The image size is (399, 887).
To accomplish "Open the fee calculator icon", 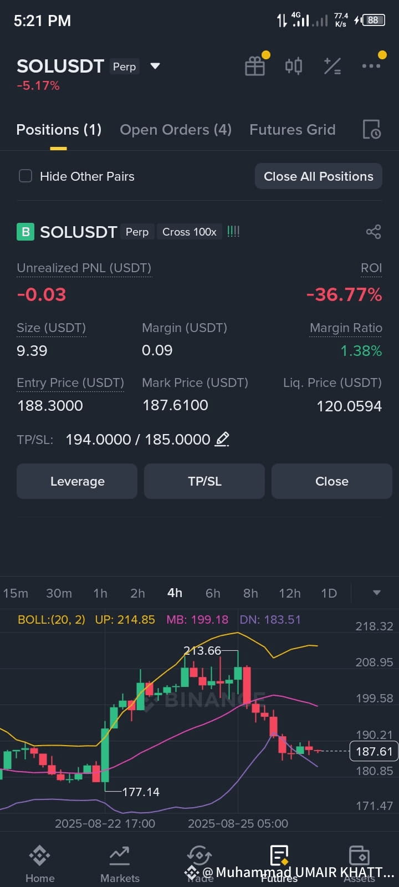I will pyautogui.click(x=332, y=67).
